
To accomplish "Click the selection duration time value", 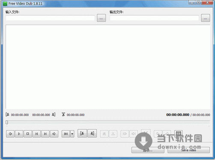I will click(x=75, y=115).
